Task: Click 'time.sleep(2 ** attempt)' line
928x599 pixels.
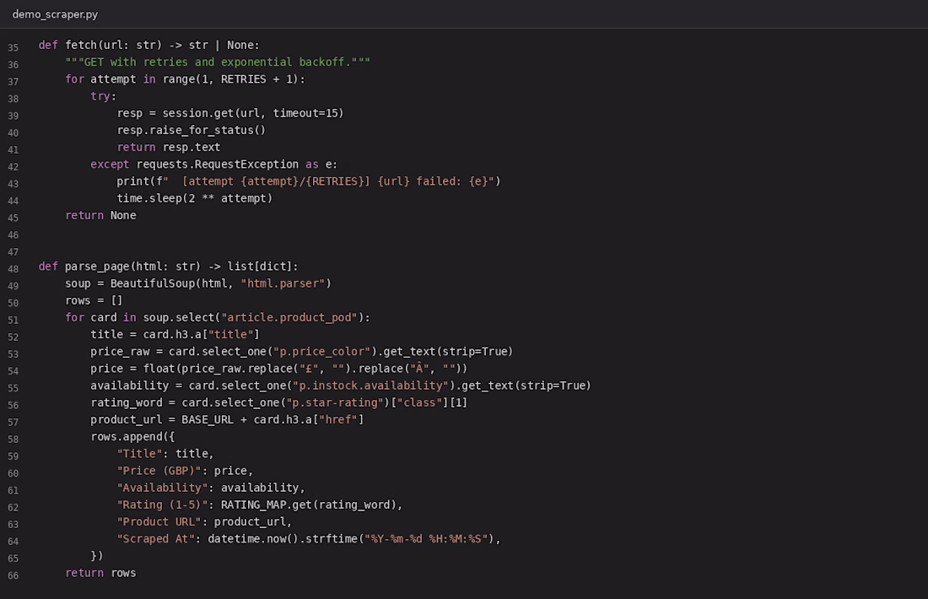Action: [x=195, y=199]
